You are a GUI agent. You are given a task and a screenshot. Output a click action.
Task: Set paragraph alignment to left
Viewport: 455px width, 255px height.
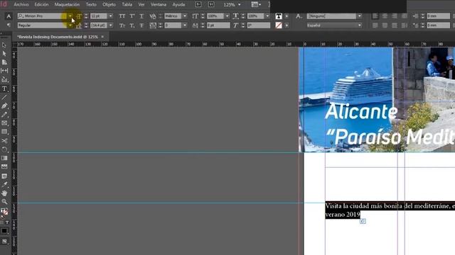click(375, 16)
